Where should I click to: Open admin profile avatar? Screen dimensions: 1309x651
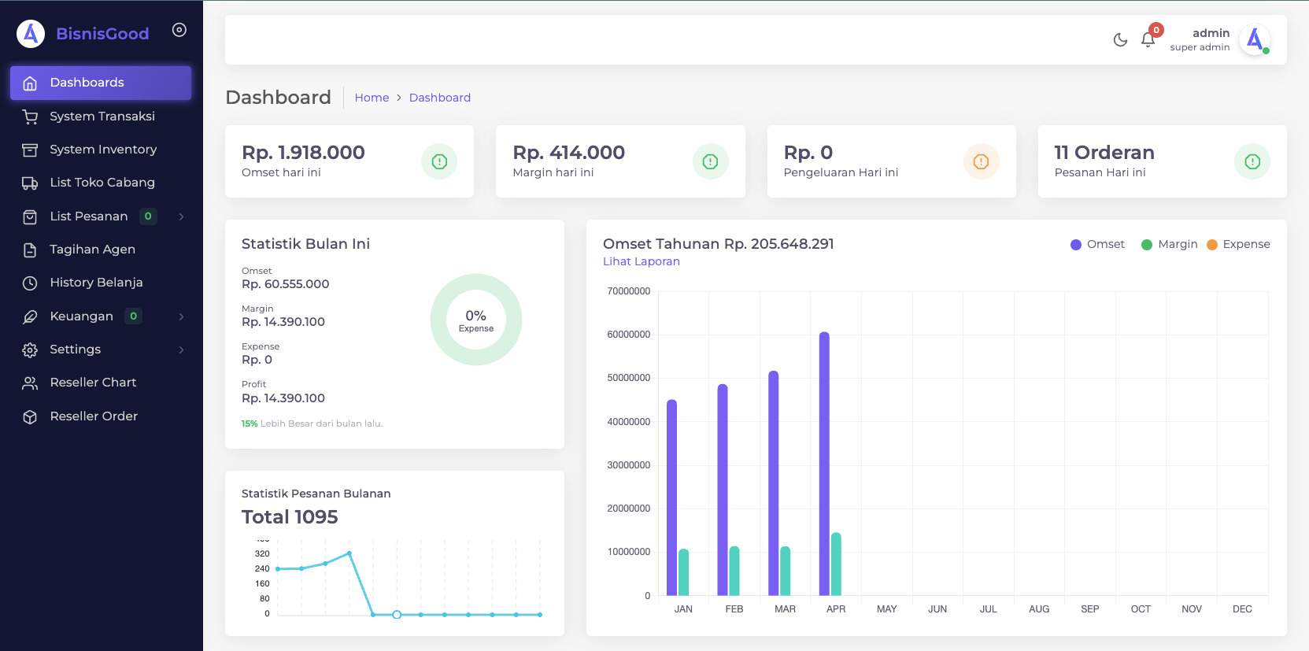point(1254,39)
